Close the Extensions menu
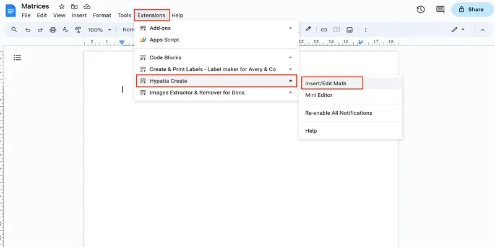This screenshot has height=247, width=495. (152, 15)
